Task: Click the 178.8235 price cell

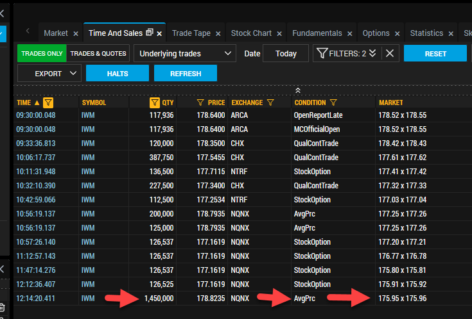Action: point(211,299)
